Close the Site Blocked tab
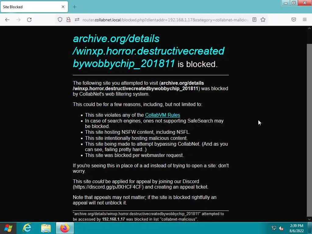This screenshot has height=234, width=312. click(63, 7)
